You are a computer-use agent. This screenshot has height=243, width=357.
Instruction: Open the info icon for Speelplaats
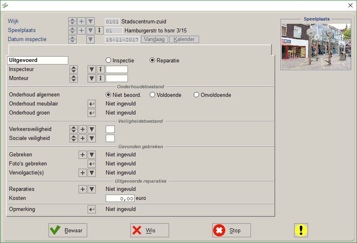[99, 30]
